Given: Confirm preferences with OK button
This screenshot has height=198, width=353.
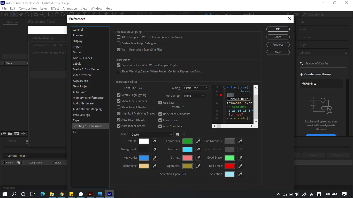Looking at the screenshot, I should point(278,29).
